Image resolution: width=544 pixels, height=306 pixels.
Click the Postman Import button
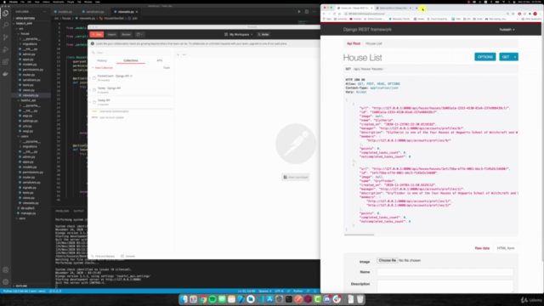(111, 34)
